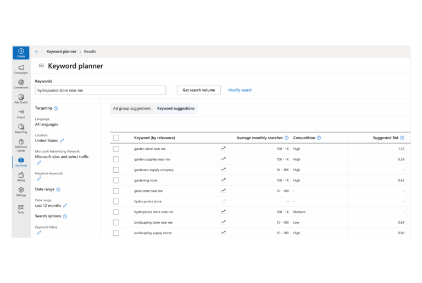Open Targeting help icon
The height and width of the screenshot is (283, 422).
click(x=55, y=109)
